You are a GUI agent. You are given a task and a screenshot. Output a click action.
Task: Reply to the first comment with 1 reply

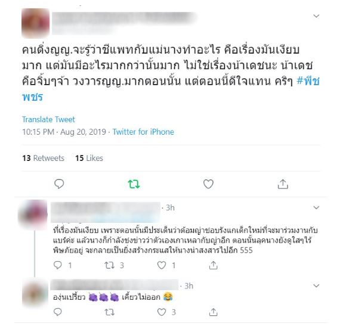click(58, 265)
